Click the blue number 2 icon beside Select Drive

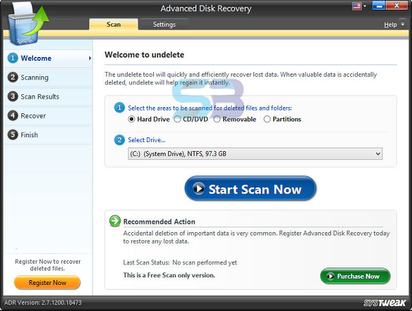119,139
